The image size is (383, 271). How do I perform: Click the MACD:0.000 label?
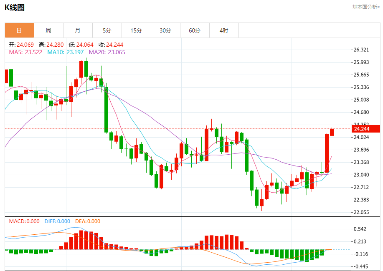(24, 221)
